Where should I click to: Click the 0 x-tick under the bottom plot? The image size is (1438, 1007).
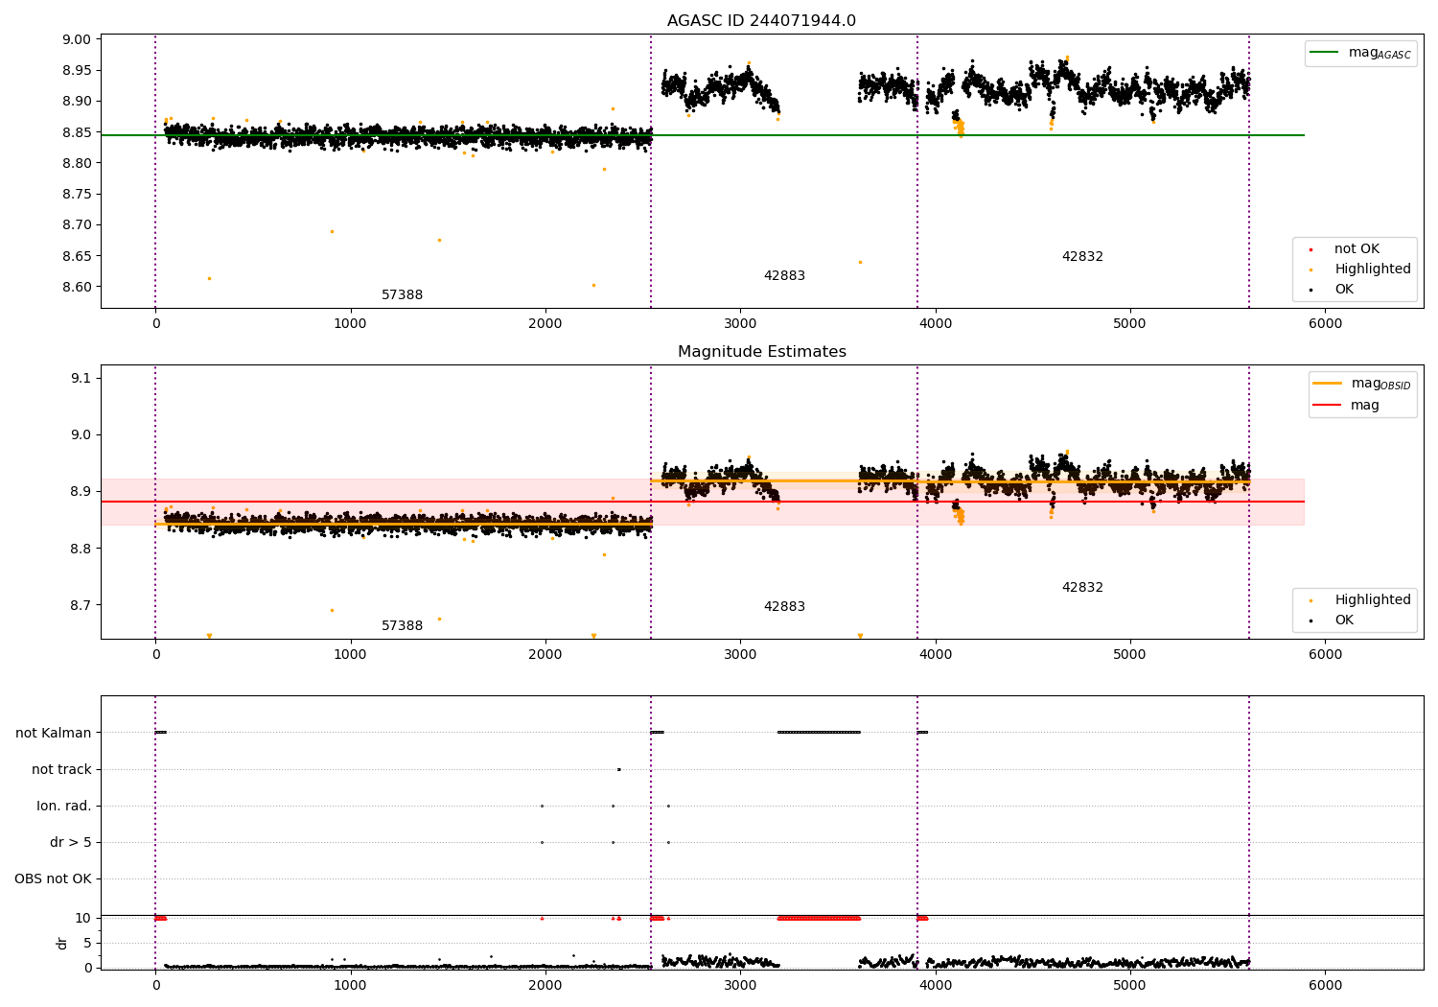155,986
